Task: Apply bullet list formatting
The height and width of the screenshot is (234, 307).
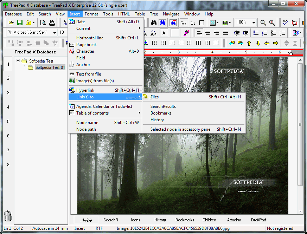Action: click(256, 33)
